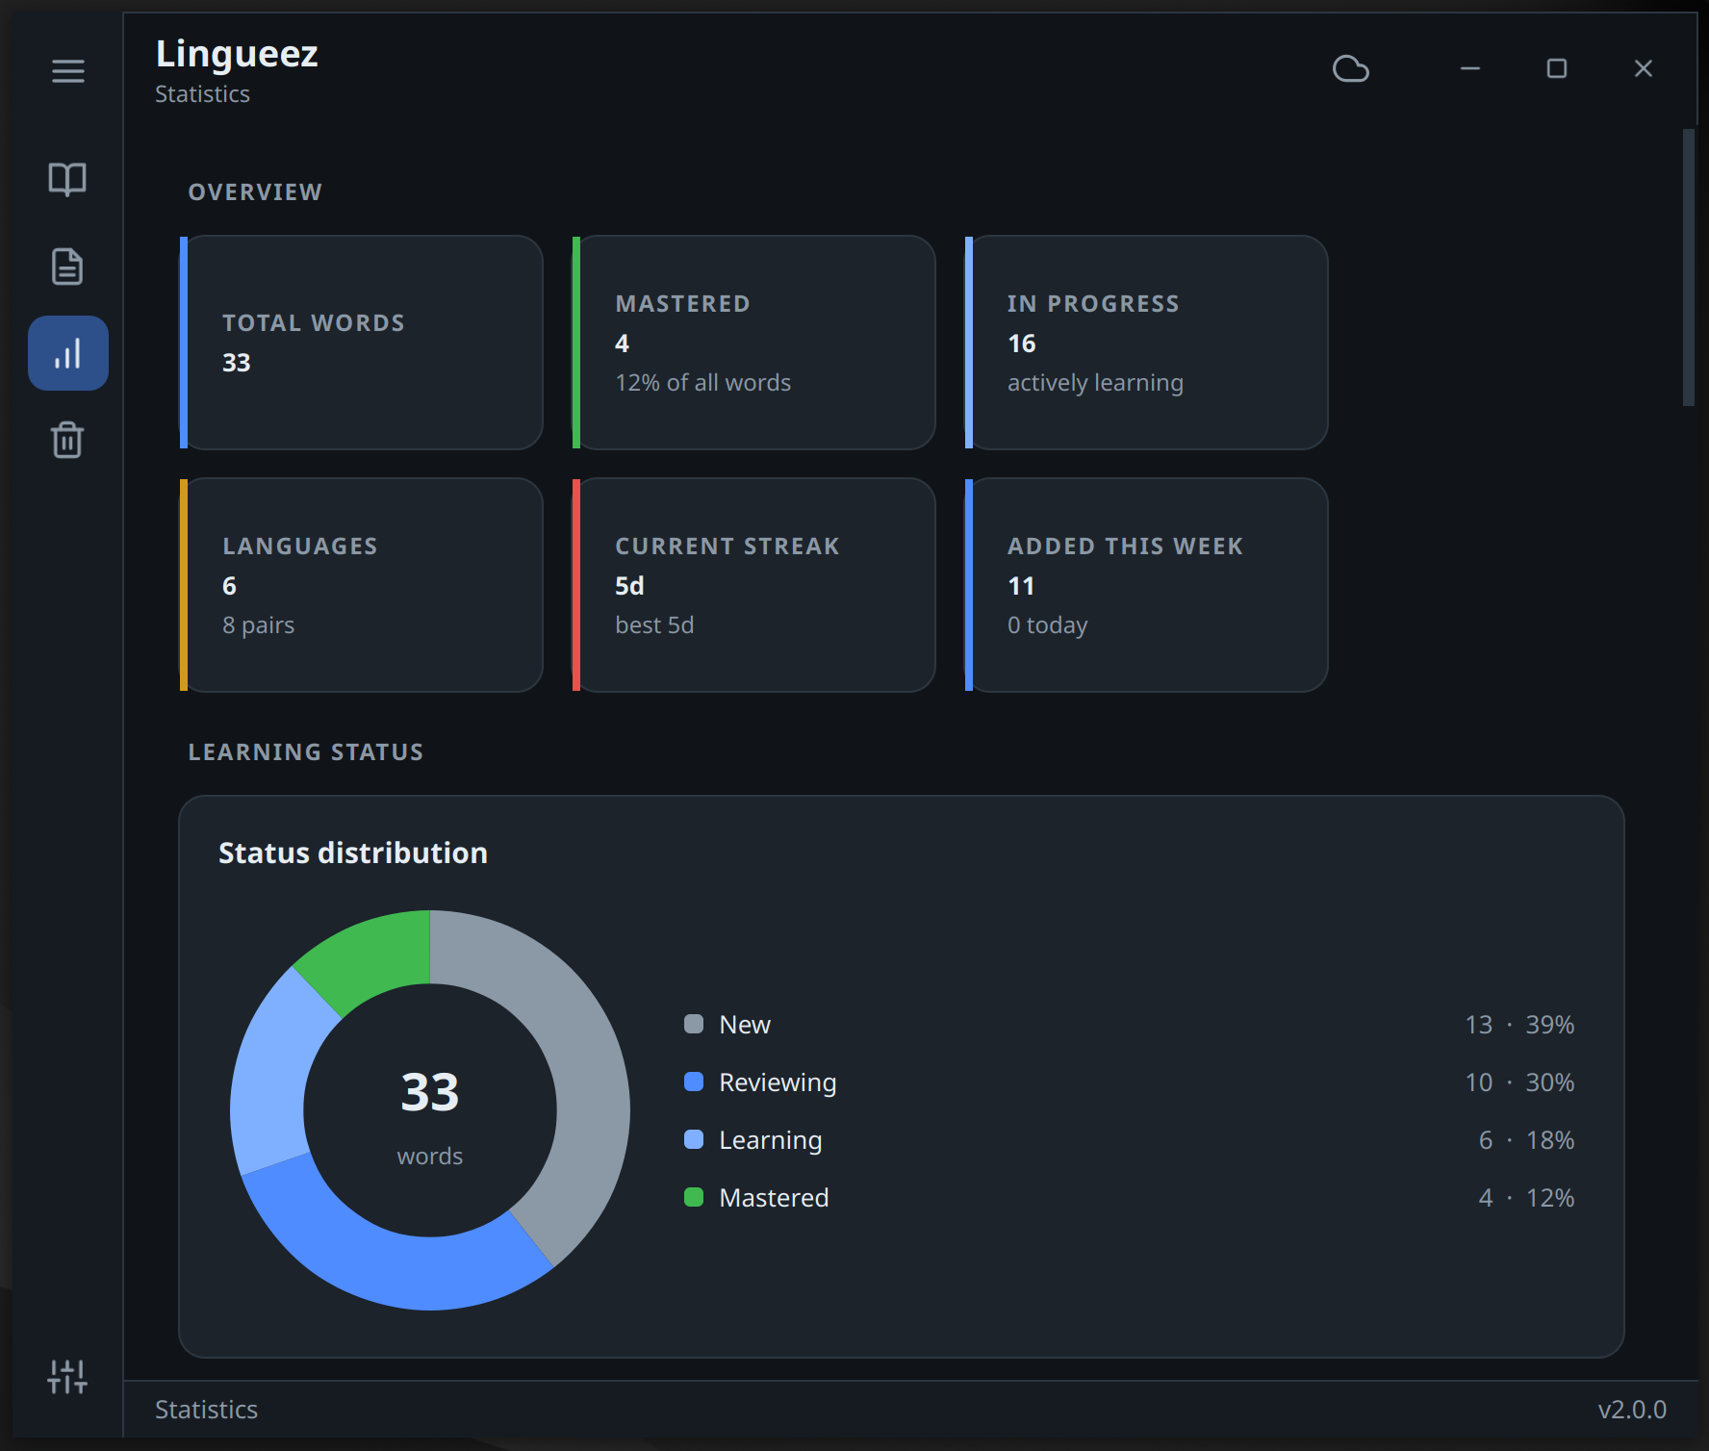Click the vertical scrollbar thumb
The image size is (1709, 1451).
[1688, 267]
